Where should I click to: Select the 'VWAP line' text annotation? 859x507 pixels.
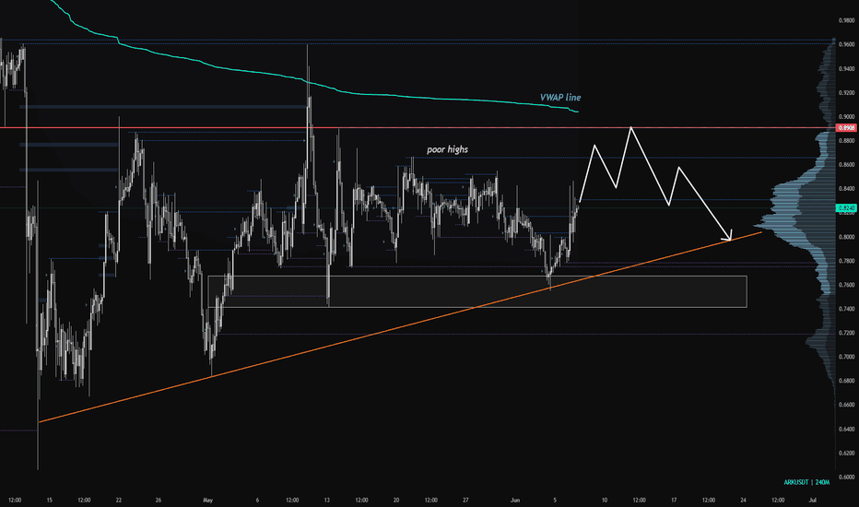click(560, 98)
